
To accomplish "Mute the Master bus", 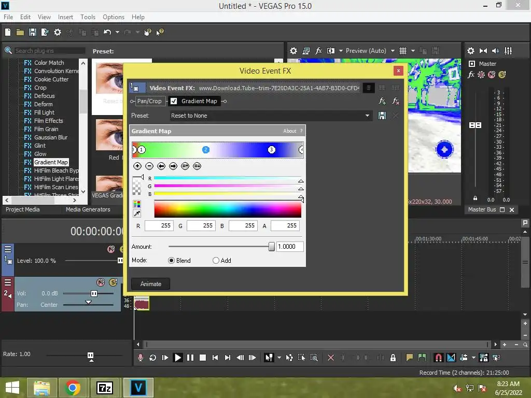I will click(x=492, y=75).
